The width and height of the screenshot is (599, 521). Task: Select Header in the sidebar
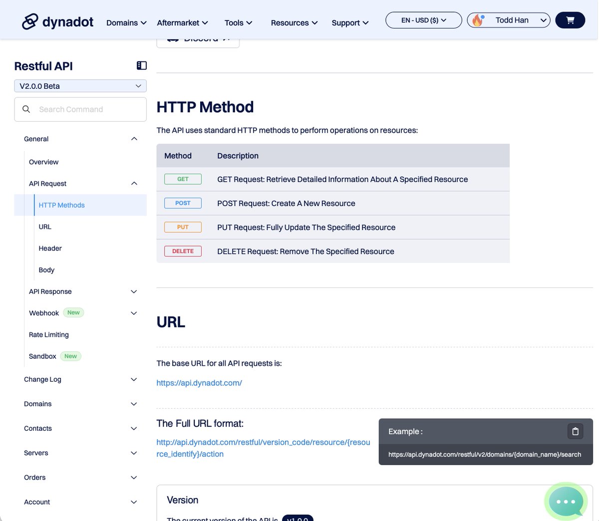[x=50, y=248]
